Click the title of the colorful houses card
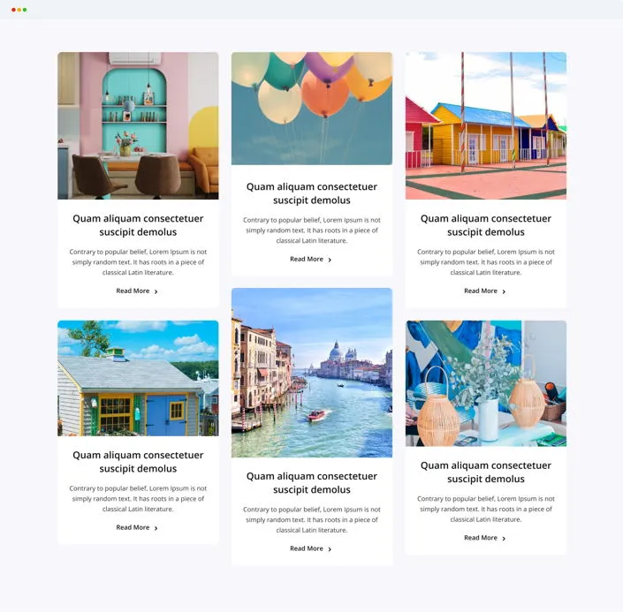This screenshot has width=623, height=612. pos(486,225)
